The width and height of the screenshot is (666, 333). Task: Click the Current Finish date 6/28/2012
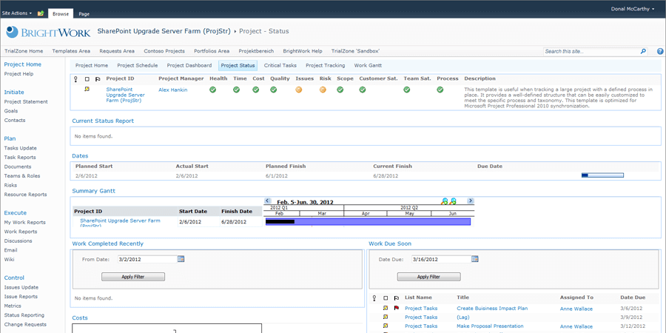pyautogui.click(x=384, y=176)
